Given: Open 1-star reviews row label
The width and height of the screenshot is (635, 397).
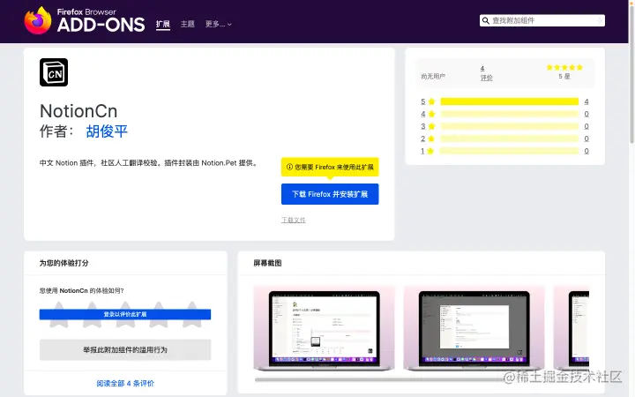Looking at the screenshot, I should pos(428,151).
